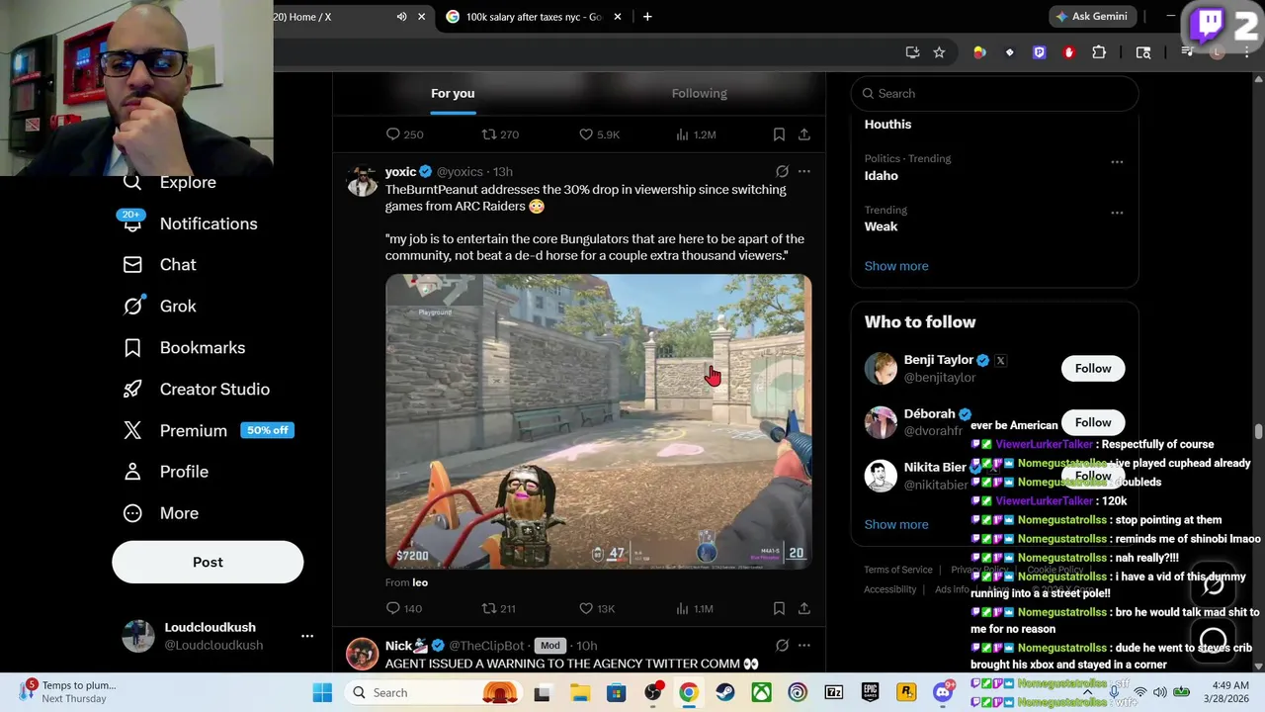The width and height of the screenshot is (1265, 712).
Task: Open more options on Nick's post
Action: tap(804, 645)
